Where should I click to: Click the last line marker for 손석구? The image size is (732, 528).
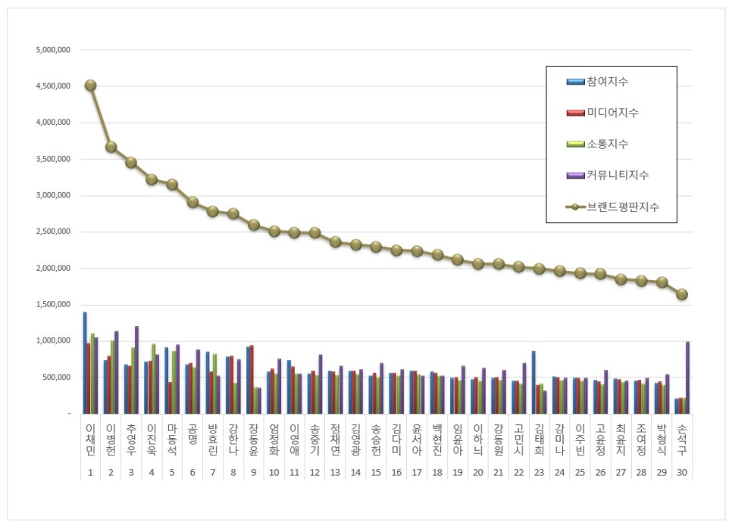682,294
